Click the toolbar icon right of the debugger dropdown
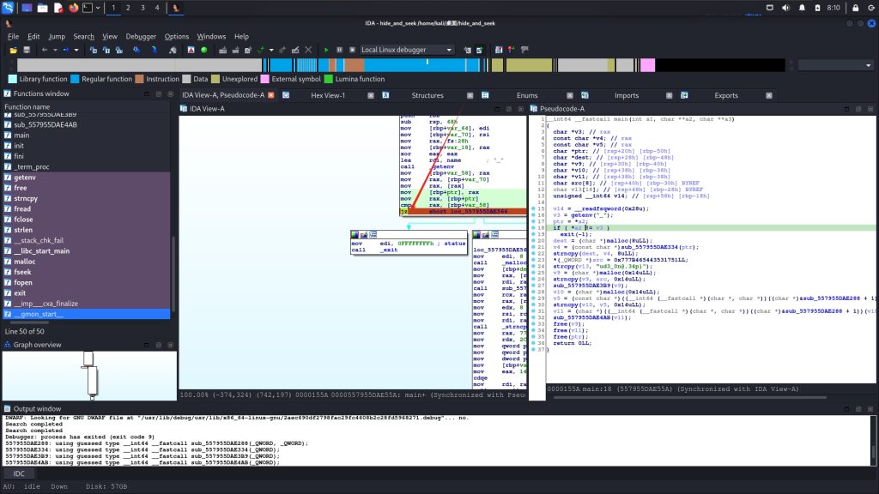Viewport: 879px width, 494px height. click(467, 50)
